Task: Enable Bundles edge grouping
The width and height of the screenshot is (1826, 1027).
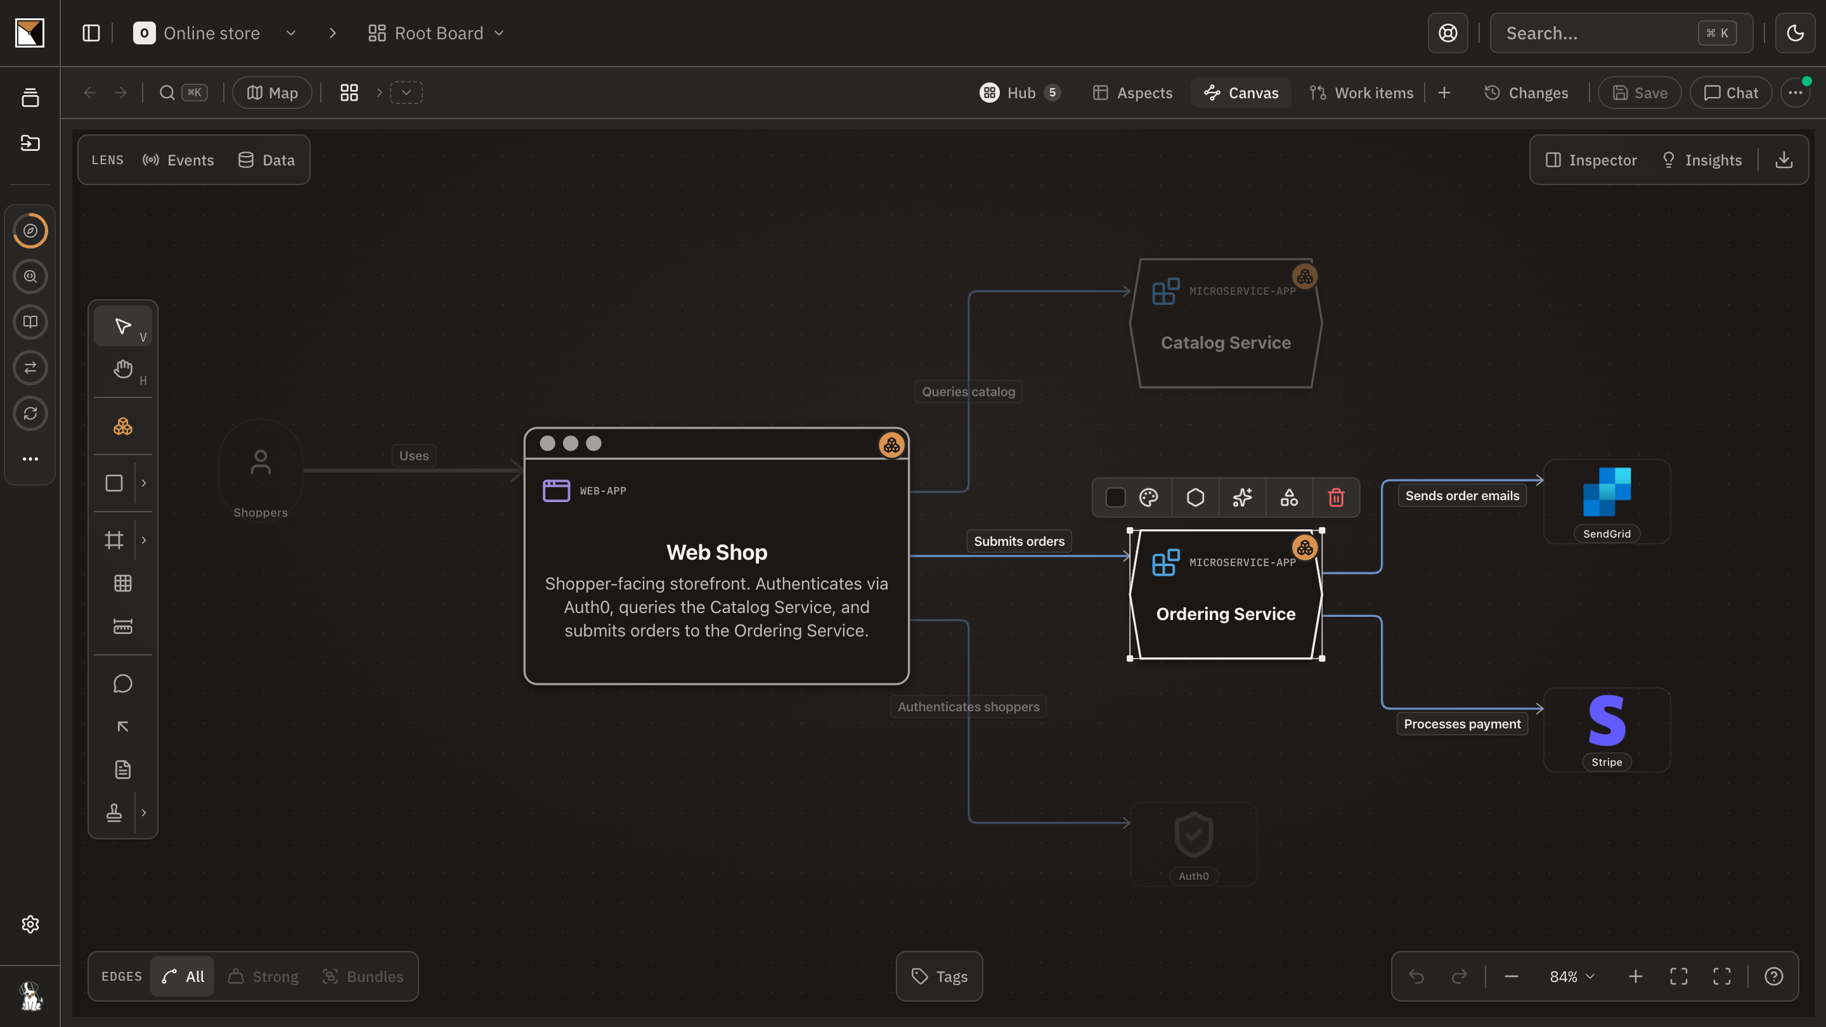Action: click(x=362, y=977)
